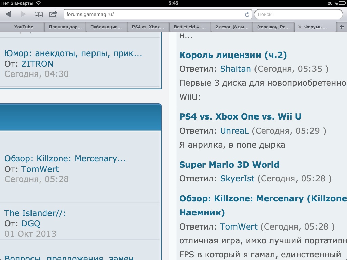Open the share action icon
This screenshot has width=347, height=260.
(x=53, y=14)
